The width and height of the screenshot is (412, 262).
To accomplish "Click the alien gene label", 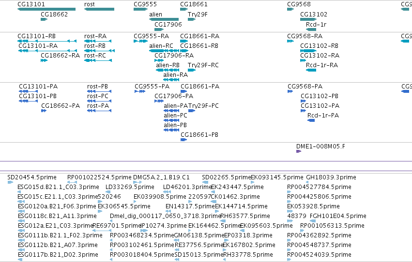I will (x=155, y=15).
